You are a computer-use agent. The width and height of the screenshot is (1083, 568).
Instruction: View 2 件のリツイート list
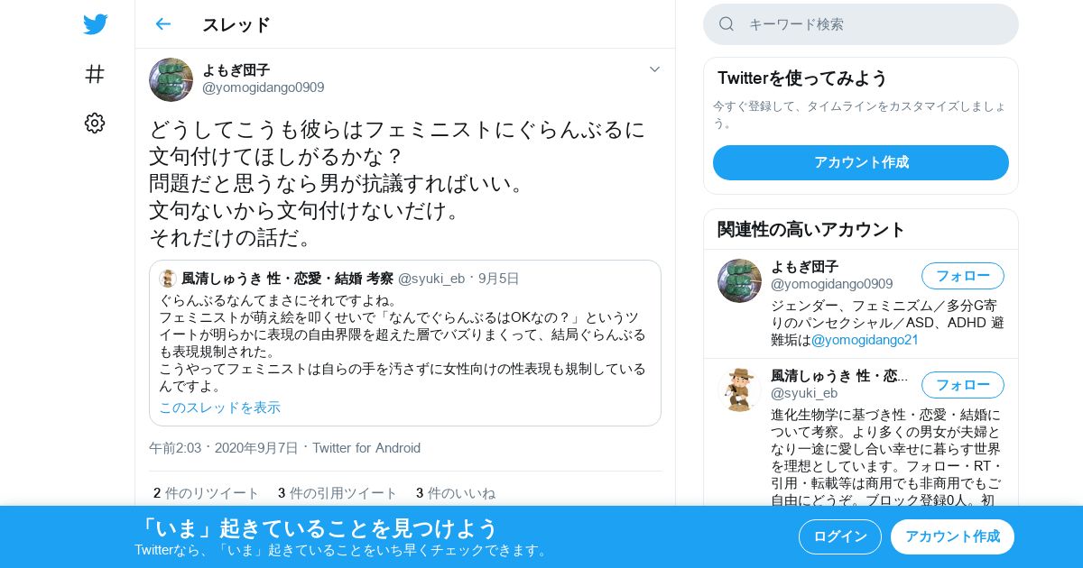tap(206, 493)
